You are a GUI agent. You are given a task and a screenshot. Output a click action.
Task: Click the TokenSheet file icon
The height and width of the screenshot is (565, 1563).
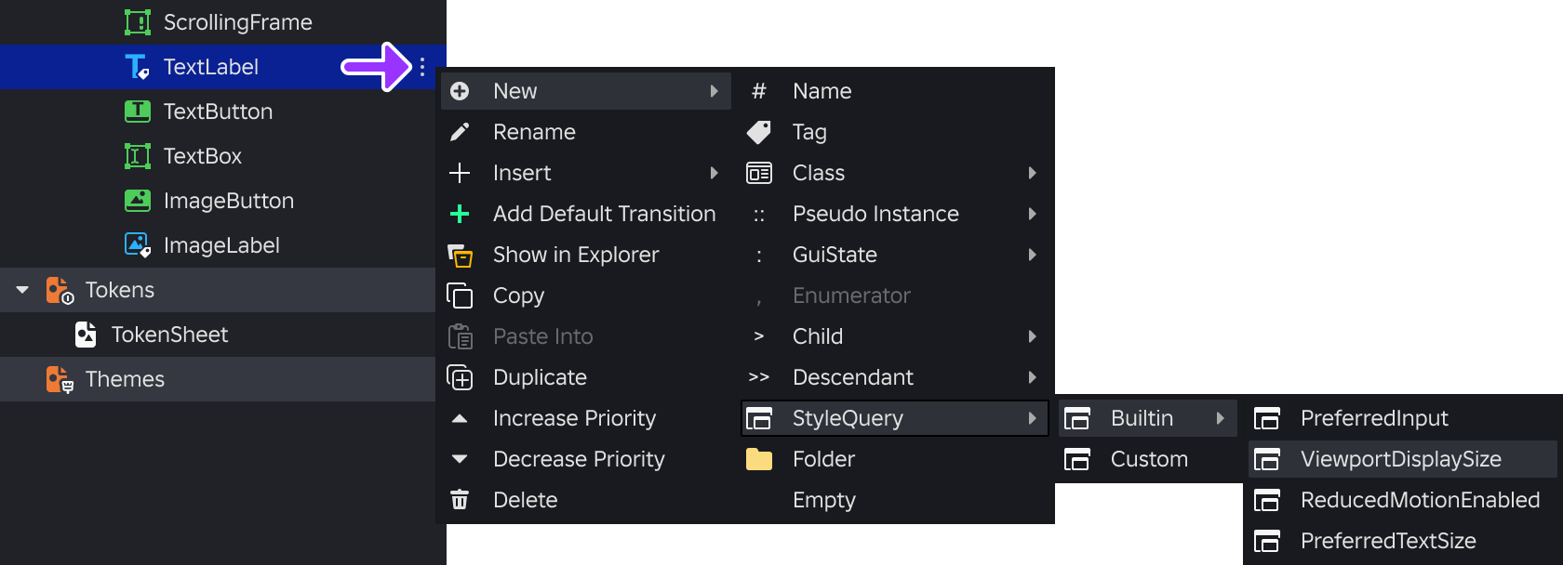pos(86,335)
